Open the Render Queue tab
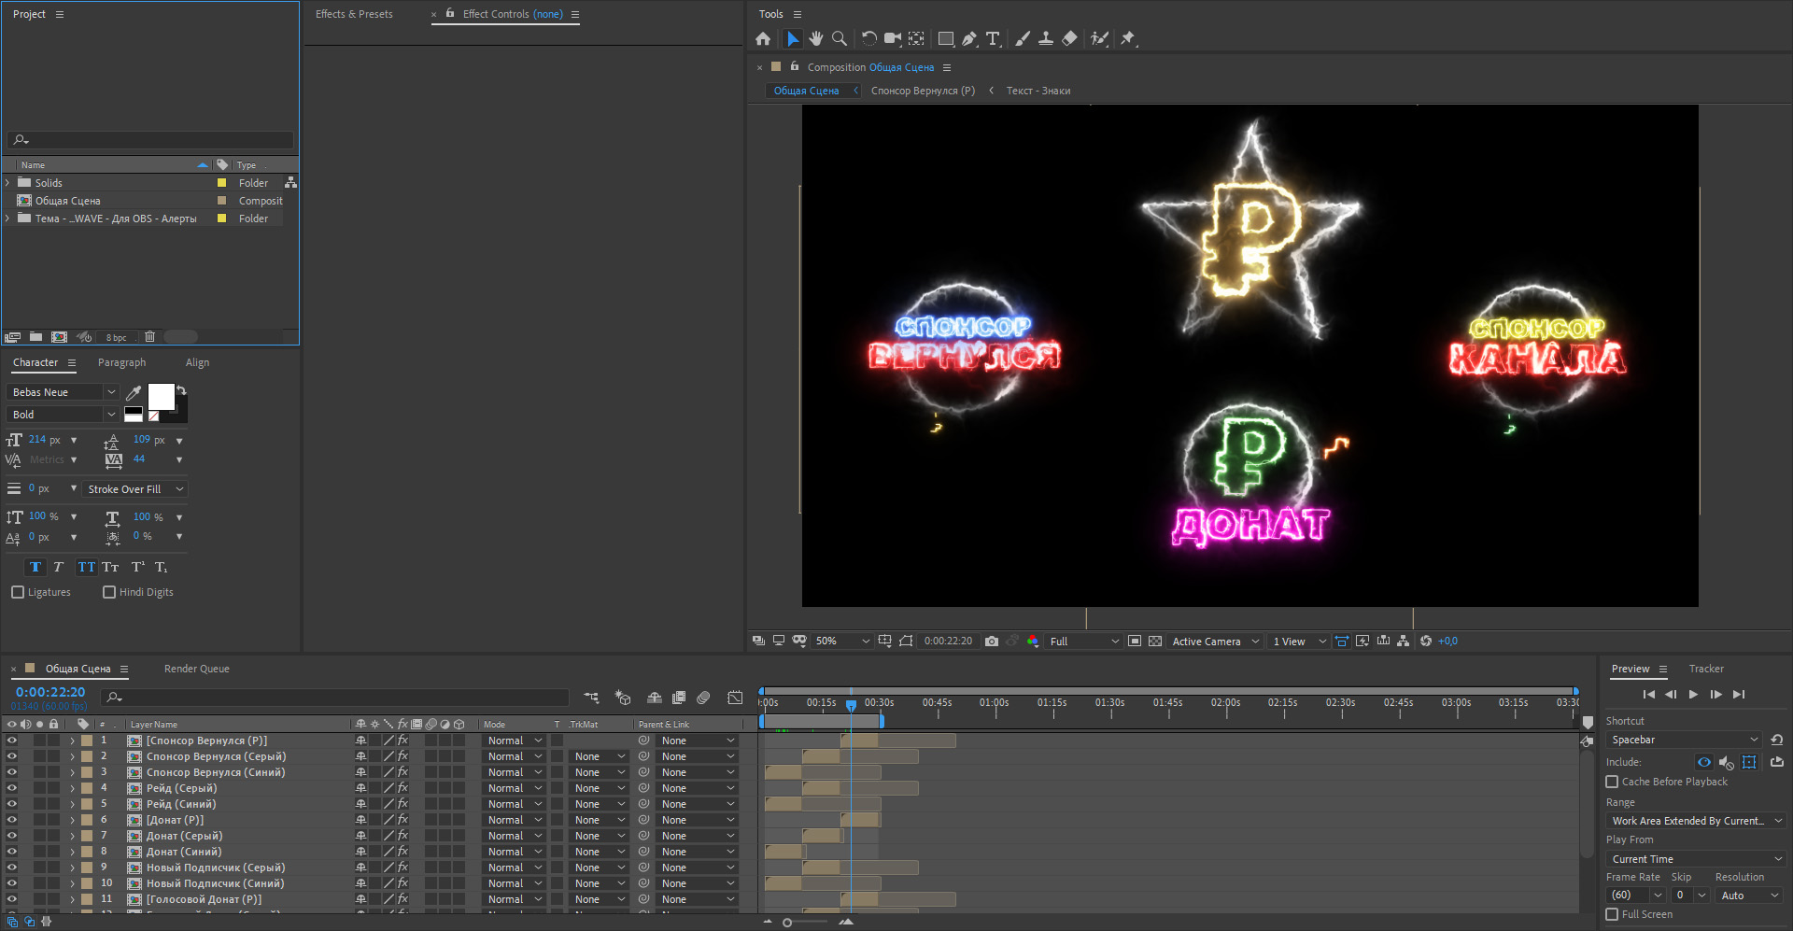1793x931 pixels. (196, 669)
